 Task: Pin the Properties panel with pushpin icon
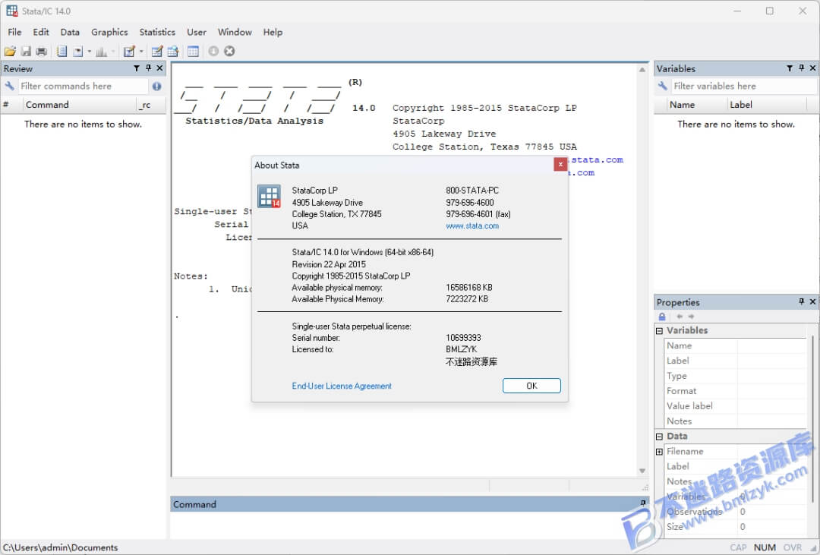(801, 302)
